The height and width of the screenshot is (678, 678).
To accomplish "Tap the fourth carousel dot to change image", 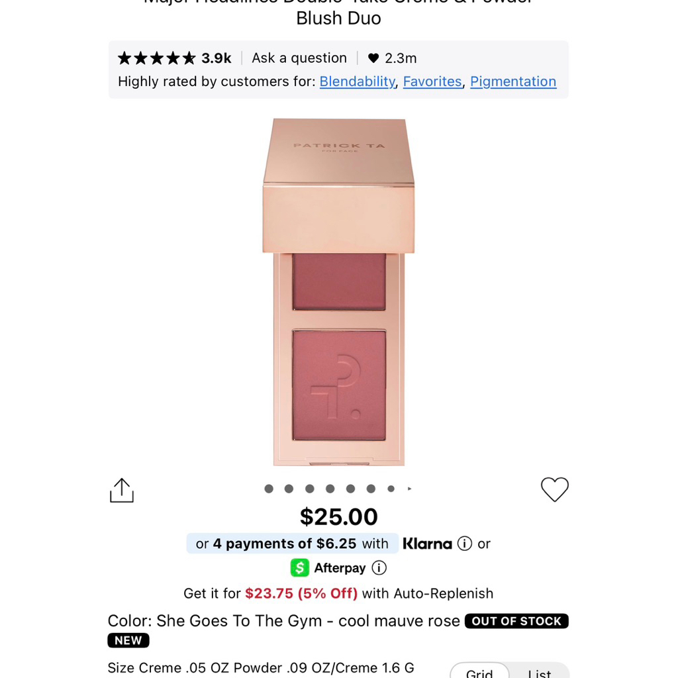I will pos(330,488).
